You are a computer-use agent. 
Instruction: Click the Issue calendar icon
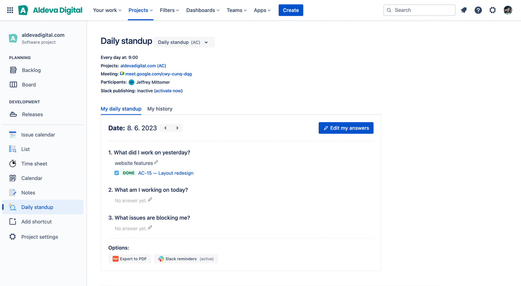point(13,135)
